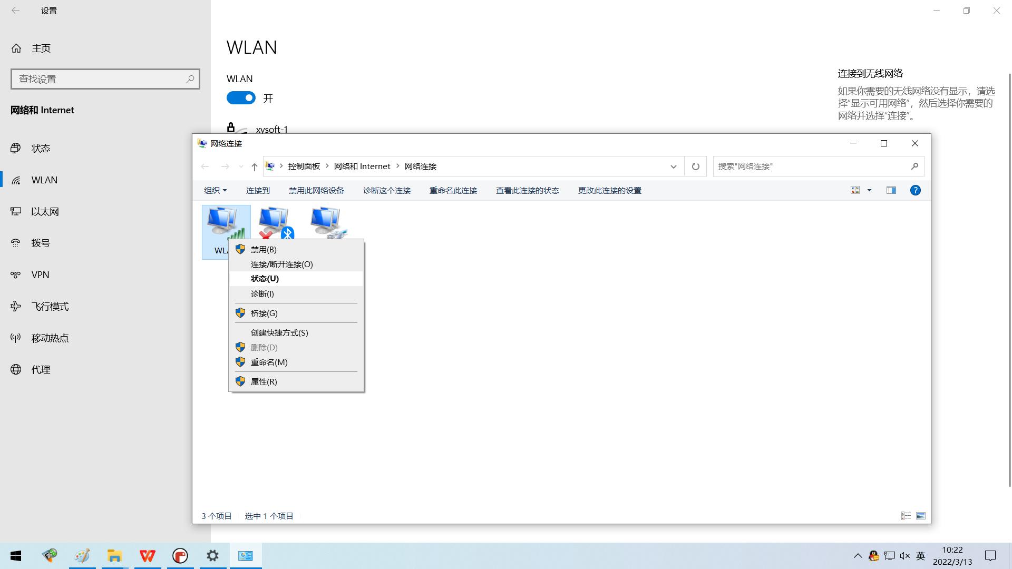Open the 代理 (Proxy) settings

point(40,369)
